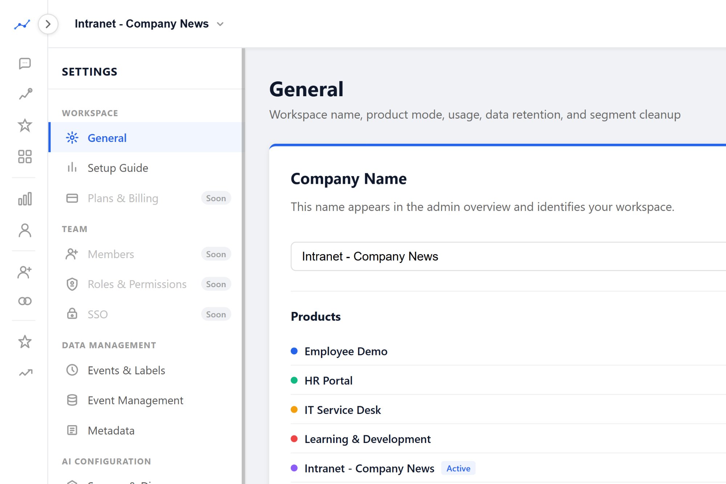
Task: Click the clock icon next to Events & Labels
Action: coord(72,370)
